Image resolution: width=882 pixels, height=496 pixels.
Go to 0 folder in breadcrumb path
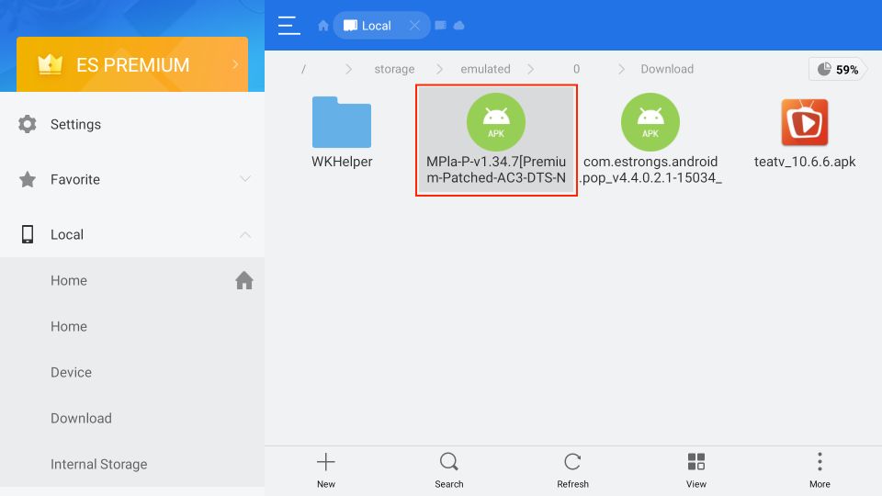coord(576,69)
